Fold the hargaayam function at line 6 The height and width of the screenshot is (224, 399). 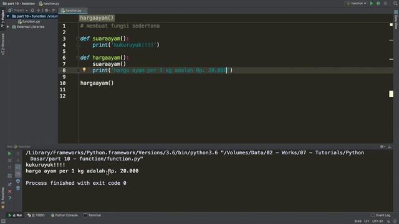(77, 58)
